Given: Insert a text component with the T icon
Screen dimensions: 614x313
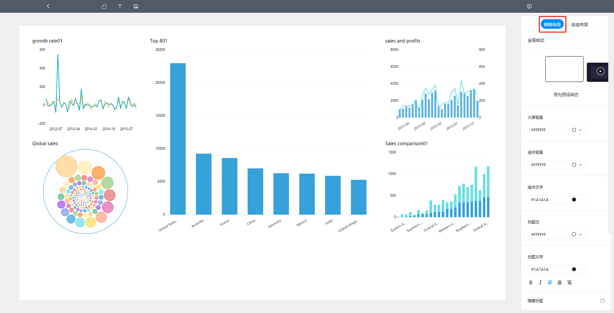Looking at the screenshot, I should [x=120, y=6].
